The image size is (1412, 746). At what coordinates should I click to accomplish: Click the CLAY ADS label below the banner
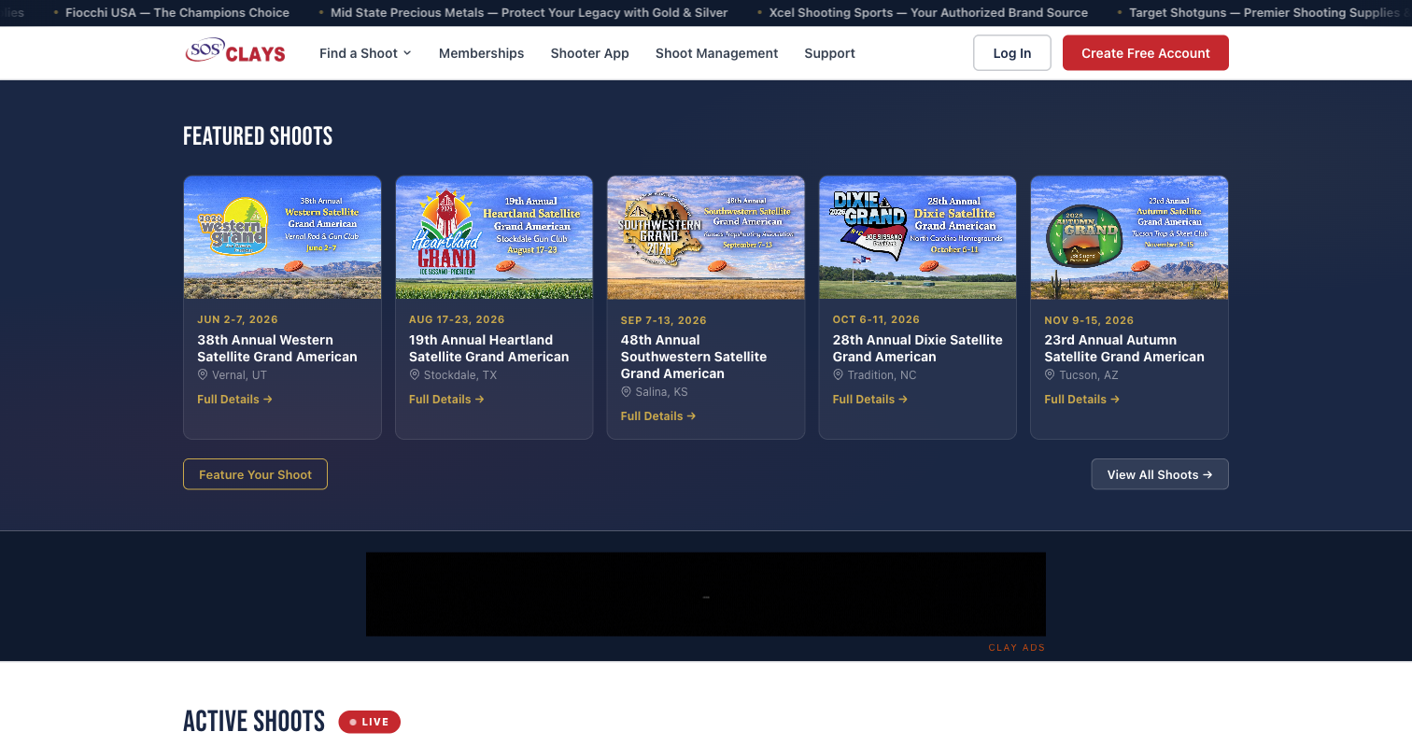point(1017,647)
